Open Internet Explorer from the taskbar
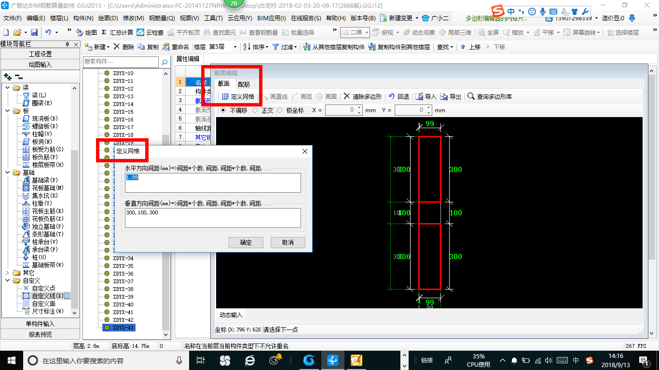Image resolution: width=659 pixels, height=370 pixels. (250, 360)
